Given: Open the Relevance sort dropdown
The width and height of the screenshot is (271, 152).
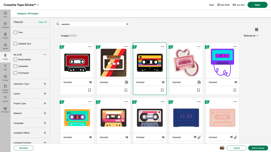Looking at the screenshot, I should click(251, 36).
